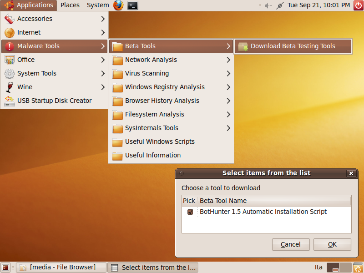Click the OK button

[x=332, y=244]
